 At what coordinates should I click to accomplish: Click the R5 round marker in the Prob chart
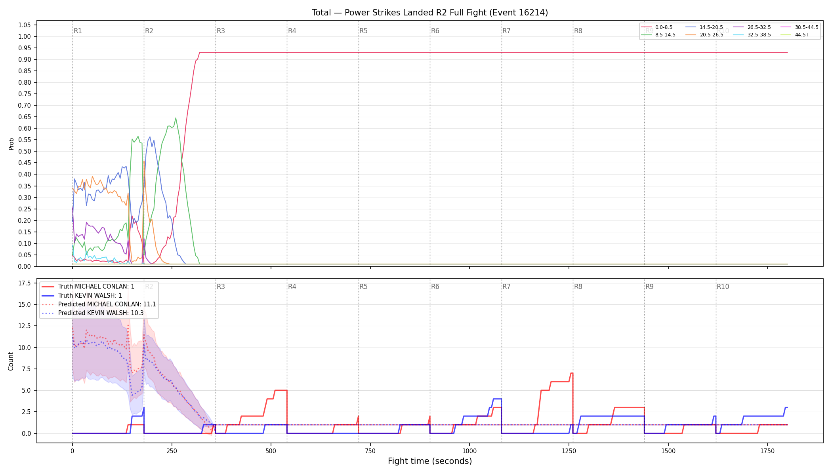363,31
